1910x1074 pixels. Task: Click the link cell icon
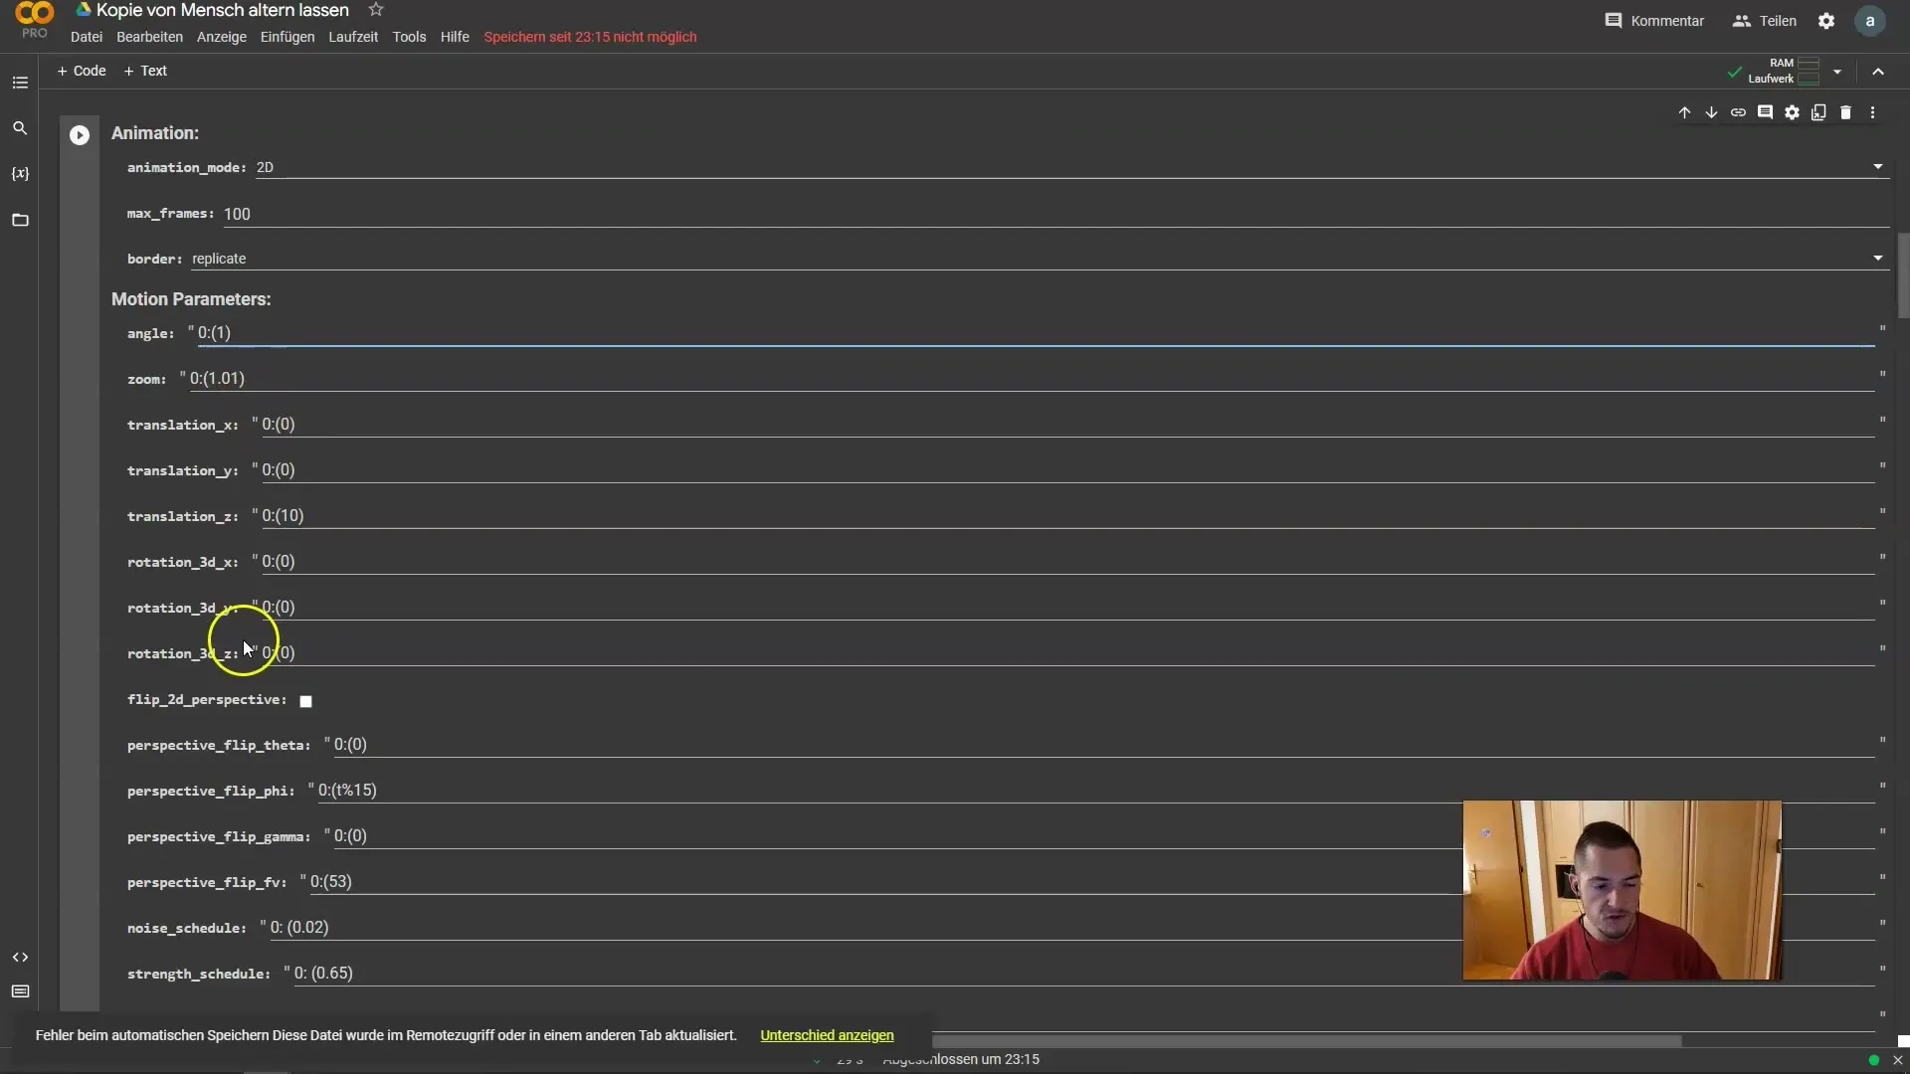1738,112
